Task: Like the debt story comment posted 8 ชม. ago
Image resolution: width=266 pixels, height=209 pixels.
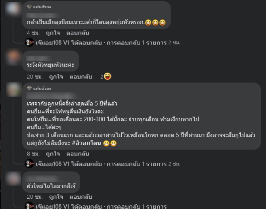Action: point(53,154)
